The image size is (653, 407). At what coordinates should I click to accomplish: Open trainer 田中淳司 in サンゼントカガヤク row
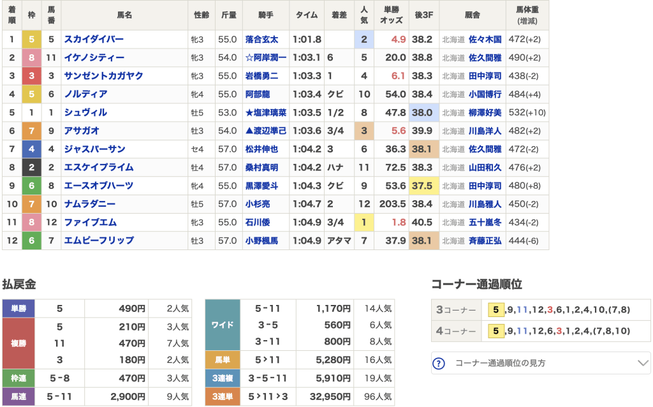pos(485,76)
